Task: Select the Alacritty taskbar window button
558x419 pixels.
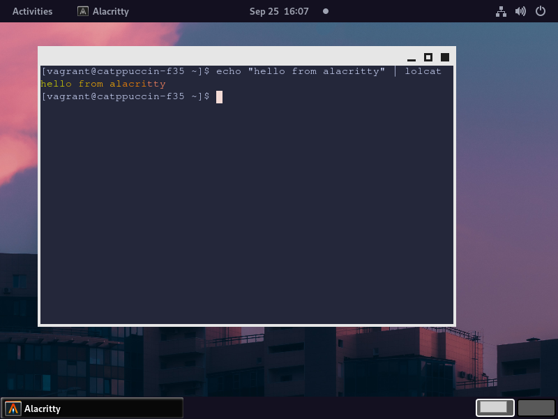Action: click(92, 409)
